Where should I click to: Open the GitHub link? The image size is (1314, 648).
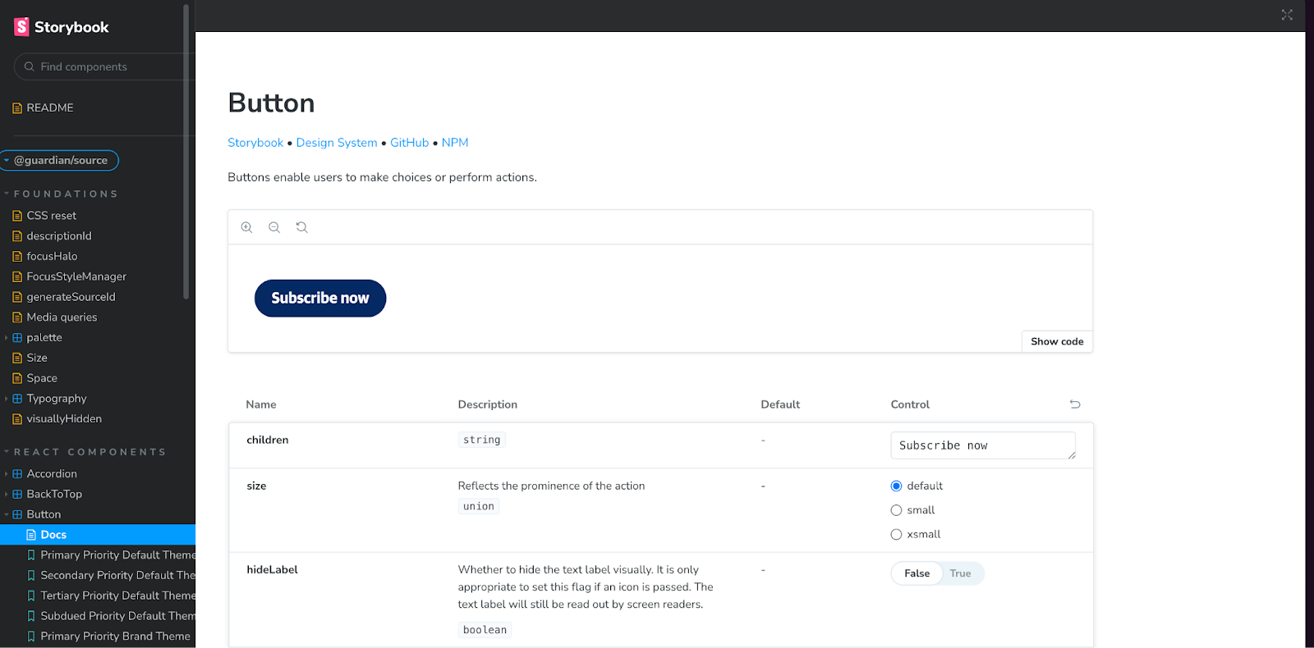click(x=409, y=143)
